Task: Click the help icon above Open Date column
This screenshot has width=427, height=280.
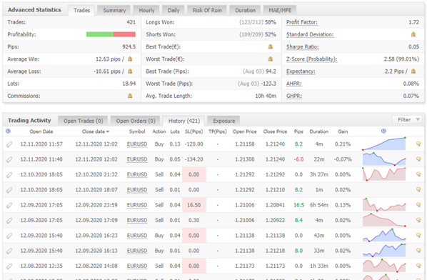Action: tap(8, 131)
